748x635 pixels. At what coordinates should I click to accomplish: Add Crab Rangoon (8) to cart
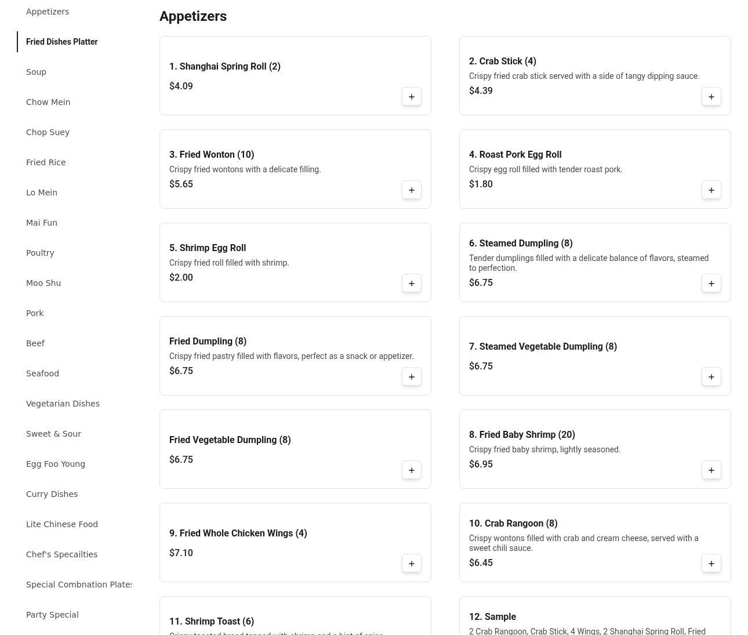[x=711, y=564]
